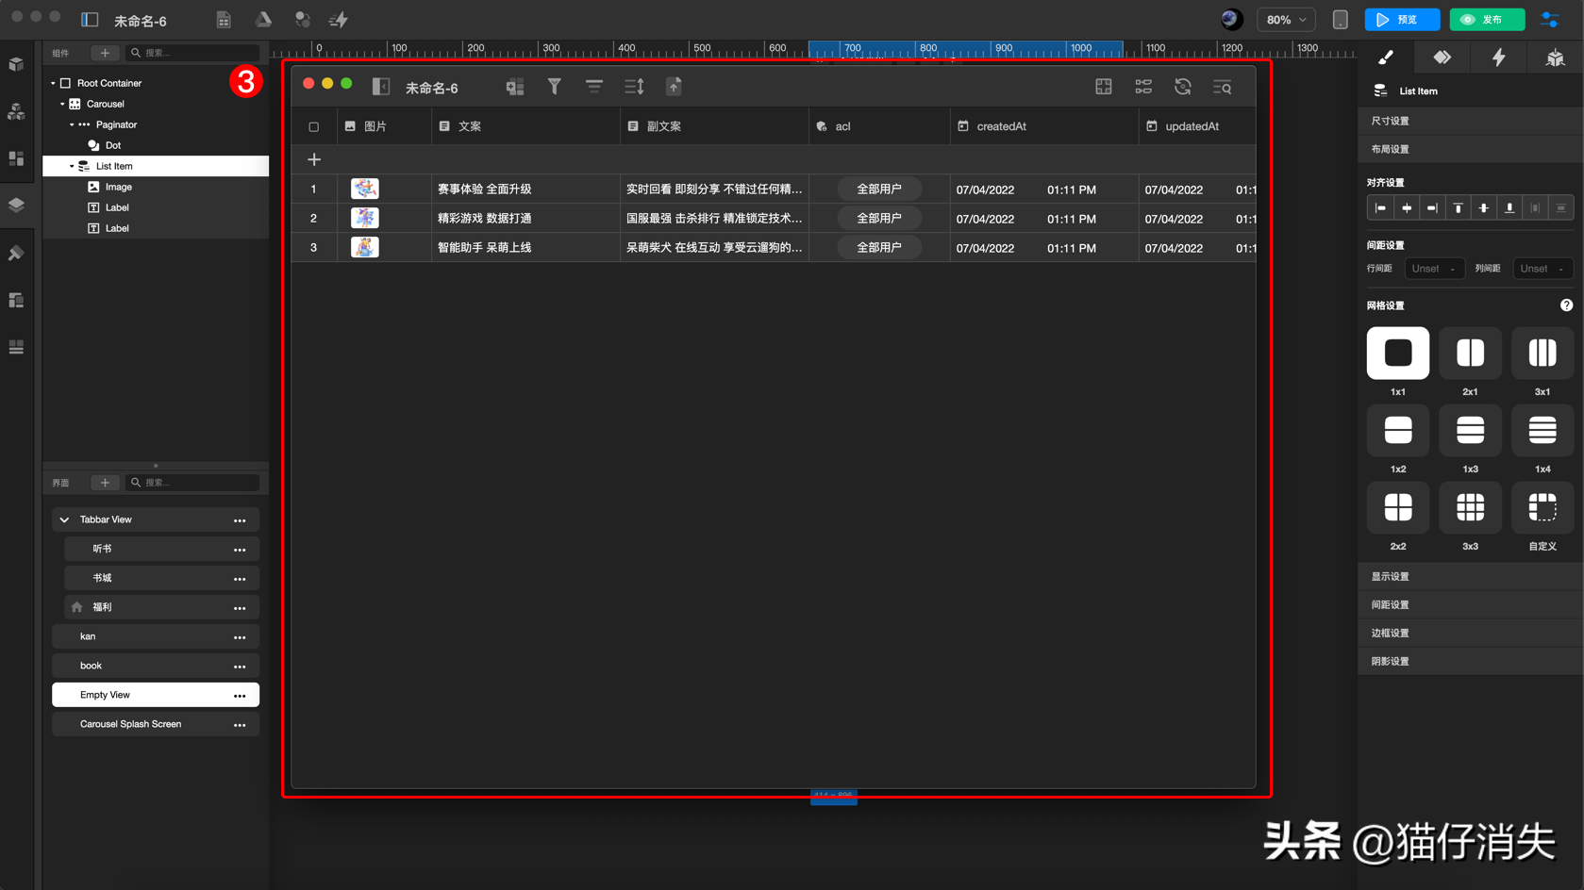Toggle the sidebar icon in top toolbar
The width and height of the screenshot is (1584, 890).
90,19
